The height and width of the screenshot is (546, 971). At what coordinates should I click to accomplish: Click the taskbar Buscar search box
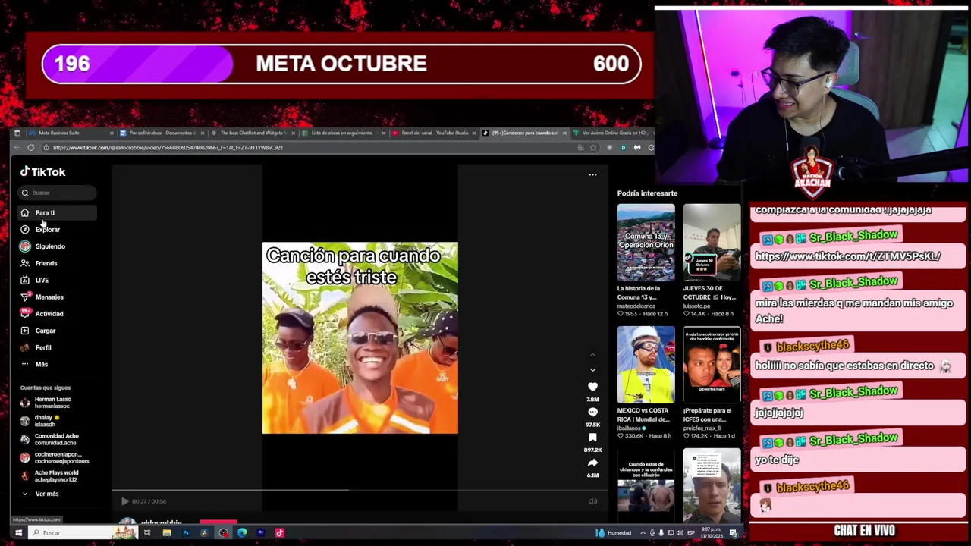point(83,533)
